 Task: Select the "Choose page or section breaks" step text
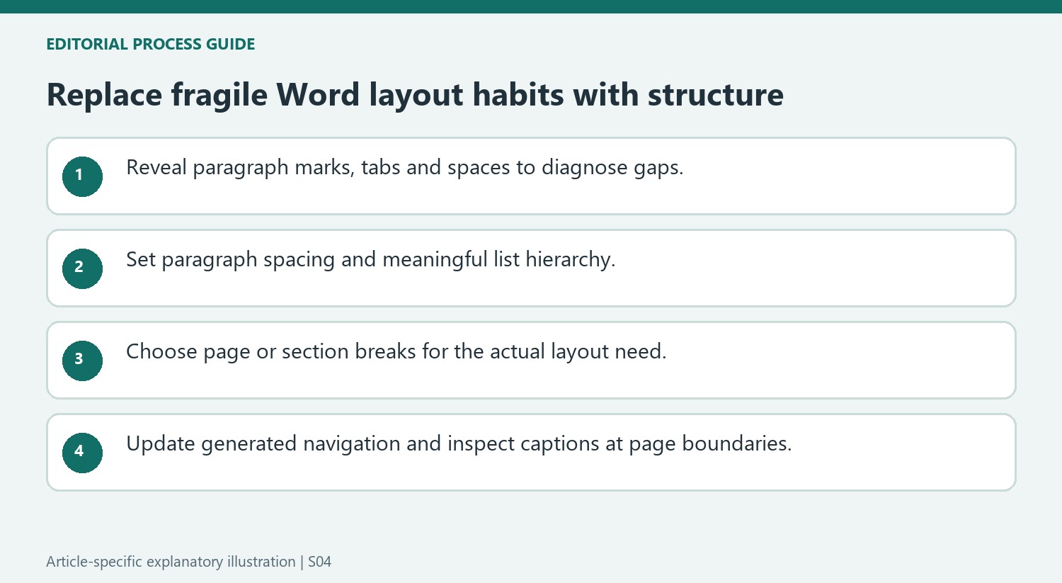coord(396,352)
